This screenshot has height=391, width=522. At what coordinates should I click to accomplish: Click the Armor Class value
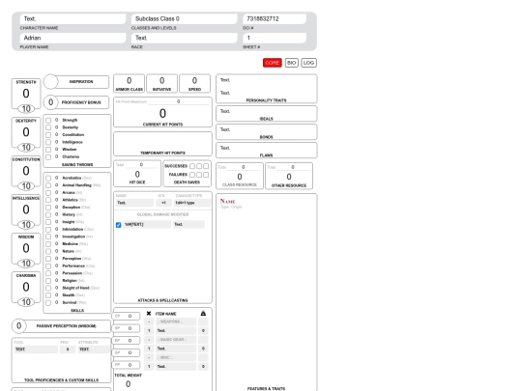(x=130, y=81)
